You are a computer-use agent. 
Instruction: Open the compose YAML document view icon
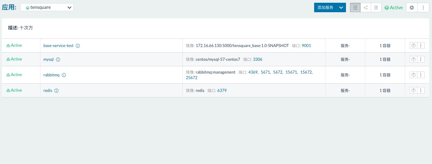(376, 8)
